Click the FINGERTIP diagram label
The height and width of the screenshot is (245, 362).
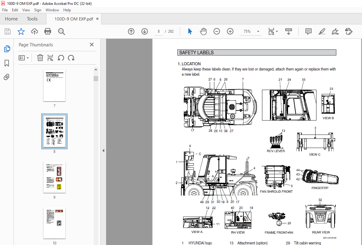pos(320,188)
